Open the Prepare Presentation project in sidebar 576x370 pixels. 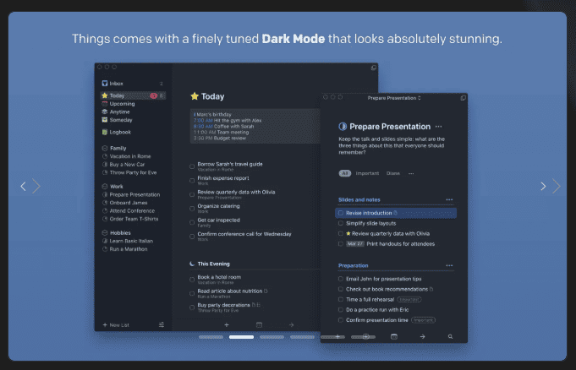[132, 194]
